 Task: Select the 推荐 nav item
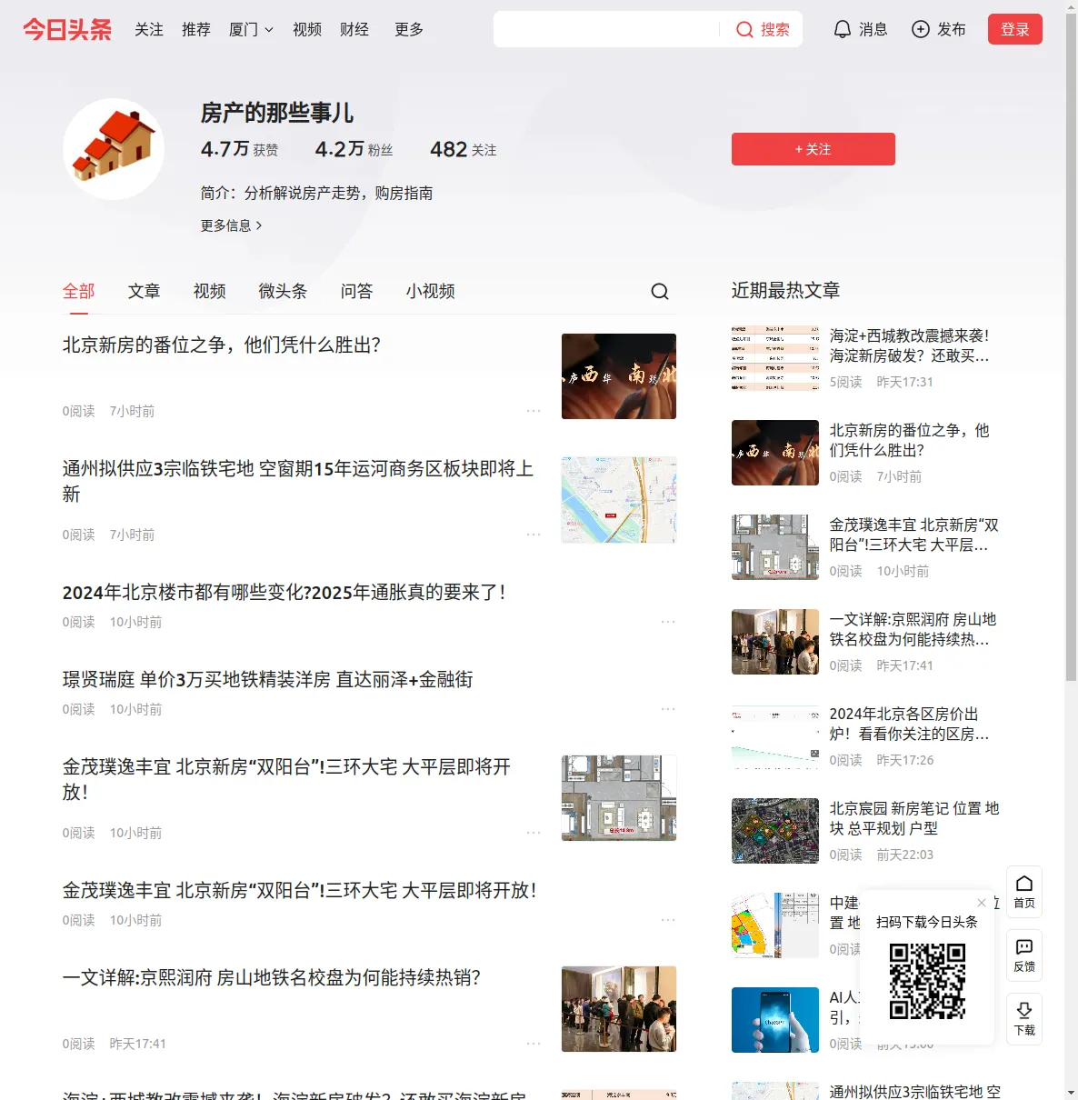[196, 29]
